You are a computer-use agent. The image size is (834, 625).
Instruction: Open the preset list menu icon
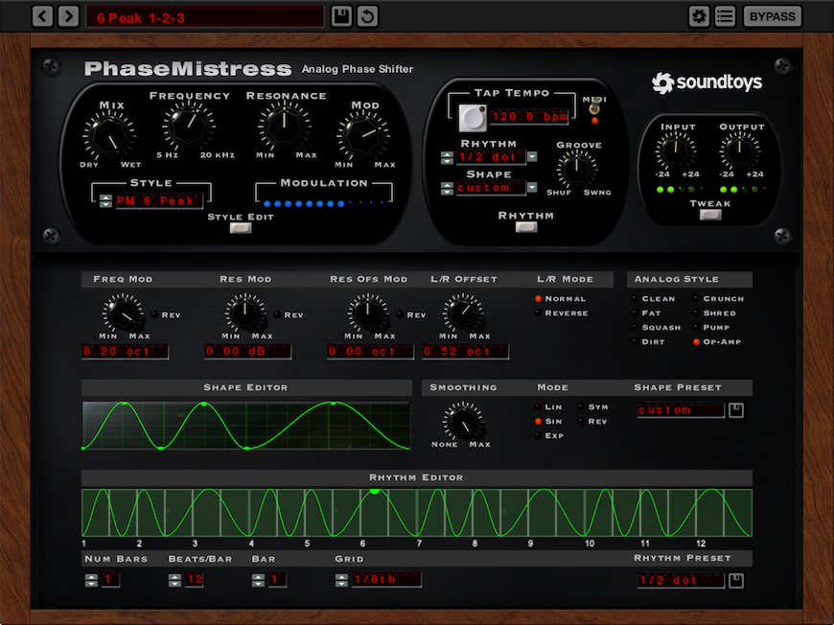tap(725, 16)
